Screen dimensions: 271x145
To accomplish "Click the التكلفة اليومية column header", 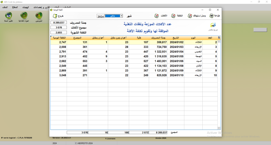I will [x=59, y=37].
